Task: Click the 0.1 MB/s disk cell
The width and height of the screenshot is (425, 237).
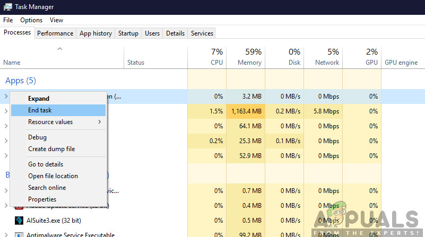Action: [x=284, y=141]
